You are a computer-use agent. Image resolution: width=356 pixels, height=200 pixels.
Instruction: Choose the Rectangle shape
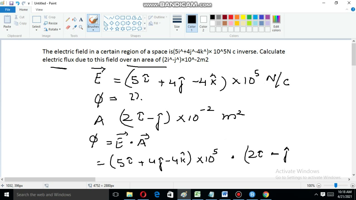coord(123,17)
